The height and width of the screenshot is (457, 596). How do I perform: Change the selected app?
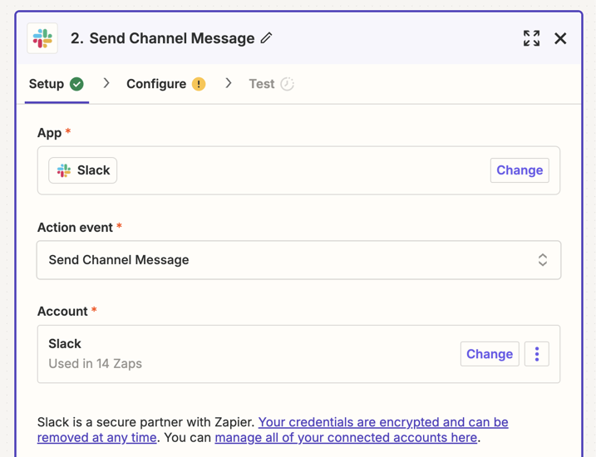point(520,170)
